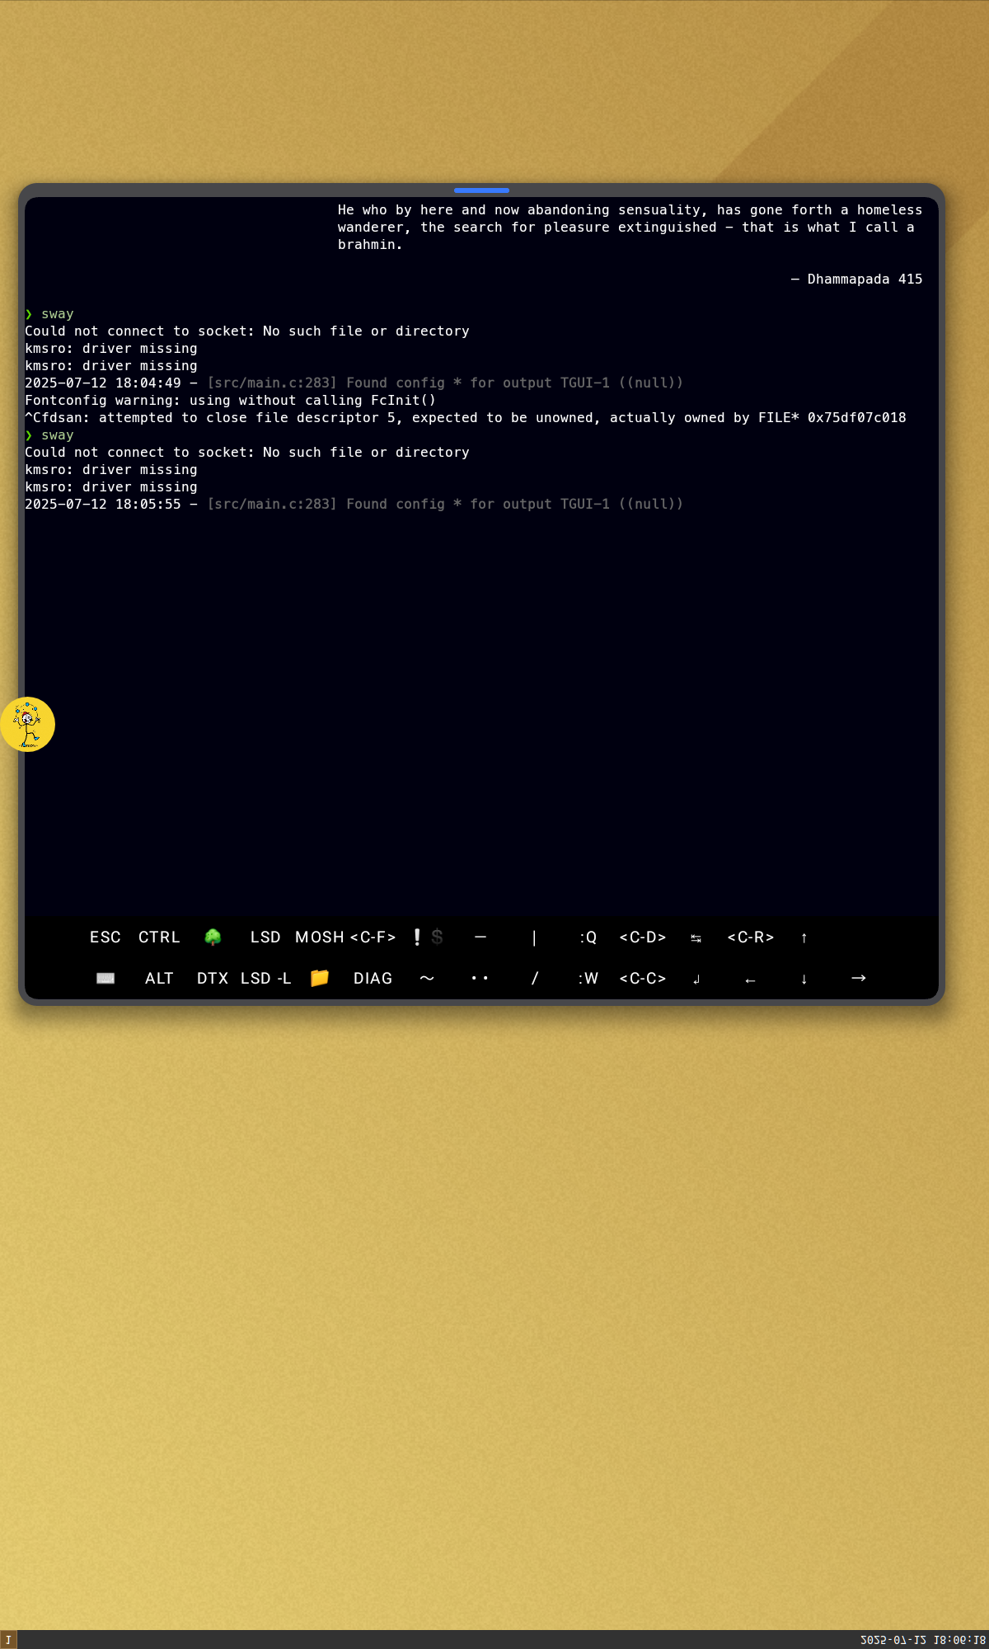Tap the left arrow key

750,980
